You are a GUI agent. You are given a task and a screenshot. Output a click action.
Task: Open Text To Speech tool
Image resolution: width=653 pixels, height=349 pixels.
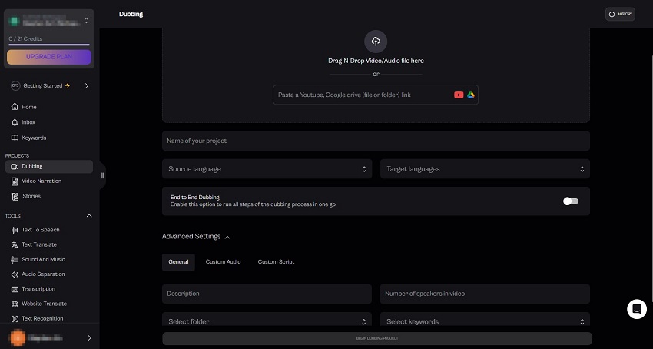coord(40,230)
